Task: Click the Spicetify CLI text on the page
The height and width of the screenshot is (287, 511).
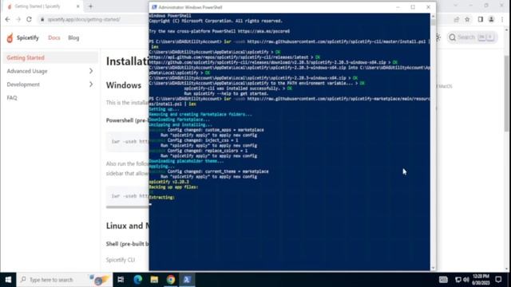Action: click(x=121, y=260)
